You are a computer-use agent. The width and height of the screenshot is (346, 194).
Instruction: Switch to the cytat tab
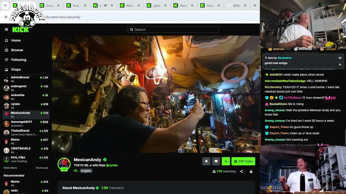click(x=157, y=5)
